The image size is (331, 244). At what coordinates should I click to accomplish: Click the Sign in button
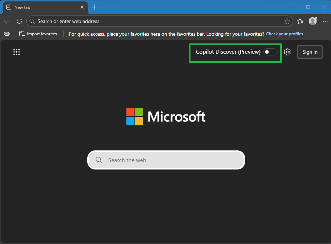coord(310,52)
